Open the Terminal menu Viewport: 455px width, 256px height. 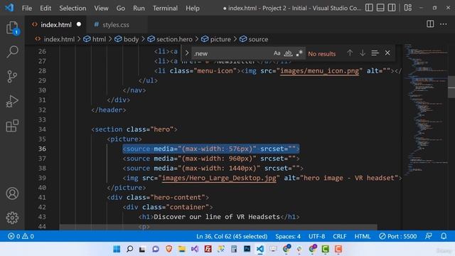[x=165, y=8]
